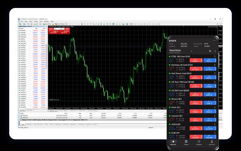
Task: Tap SELL for FTSE 100 Cash
Action: coord(196,60)
